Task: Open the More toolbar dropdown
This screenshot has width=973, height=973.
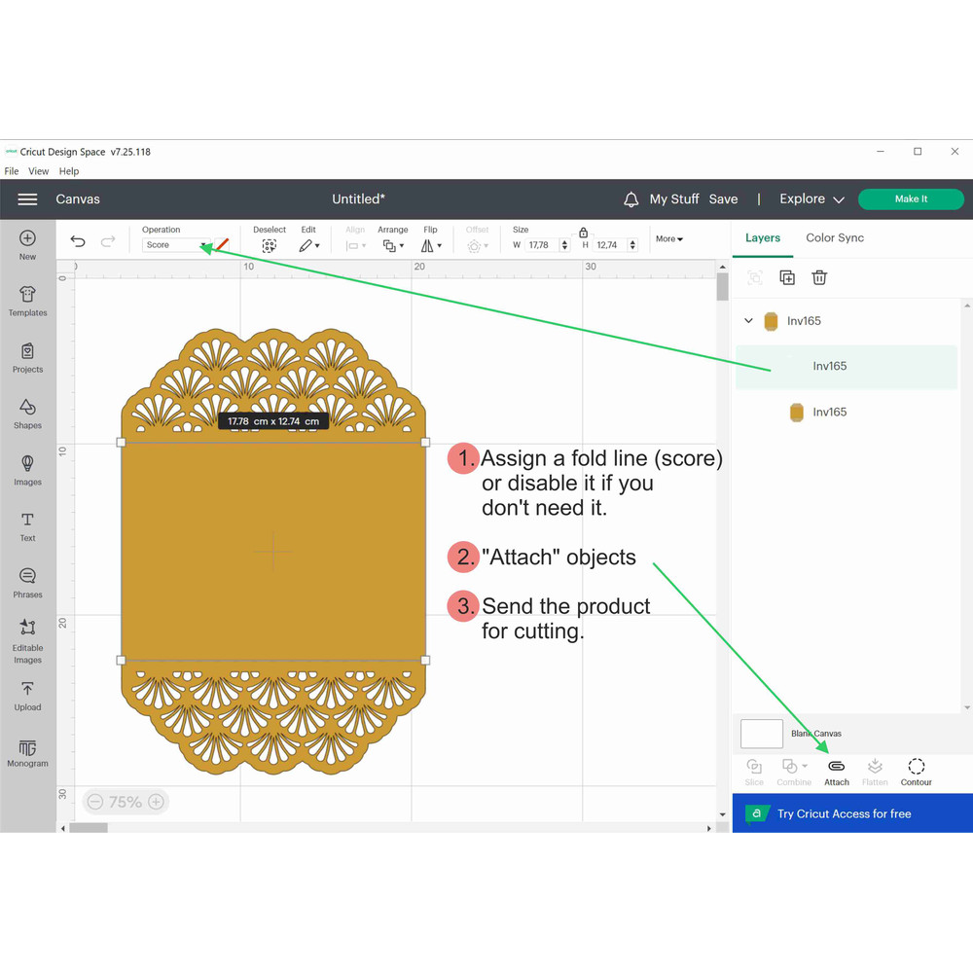Action: (668, 238)
